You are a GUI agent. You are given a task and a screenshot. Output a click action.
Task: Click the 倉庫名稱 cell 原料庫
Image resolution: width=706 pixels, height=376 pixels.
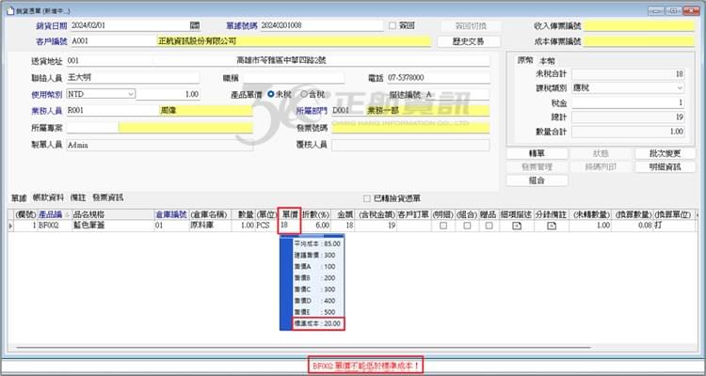[x=209, y=226]
